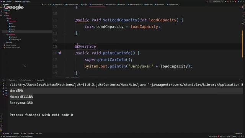The width and height of the screenshot is (245, 138).
Task: Switch to TrucksParkingLot.java editor tab
Action: 72,5
